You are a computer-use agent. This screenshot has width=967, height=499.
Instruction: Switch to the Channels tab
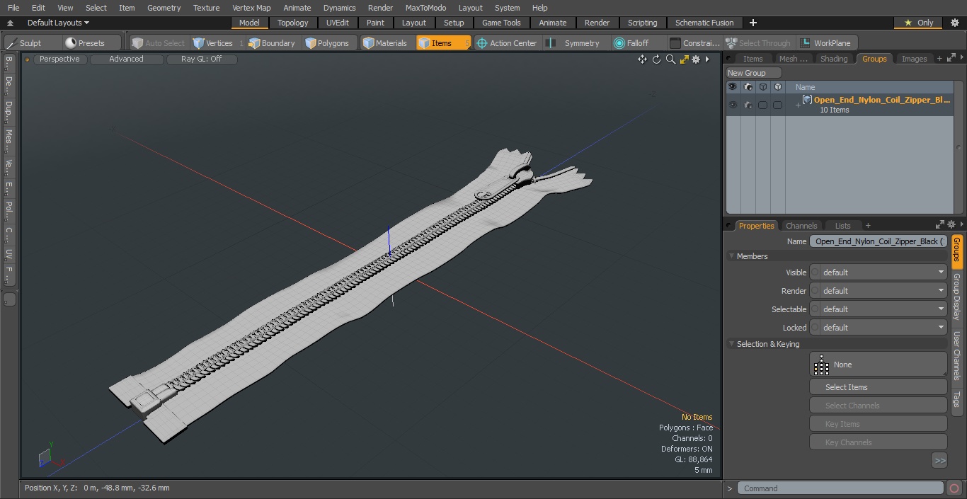pos(801,226)
